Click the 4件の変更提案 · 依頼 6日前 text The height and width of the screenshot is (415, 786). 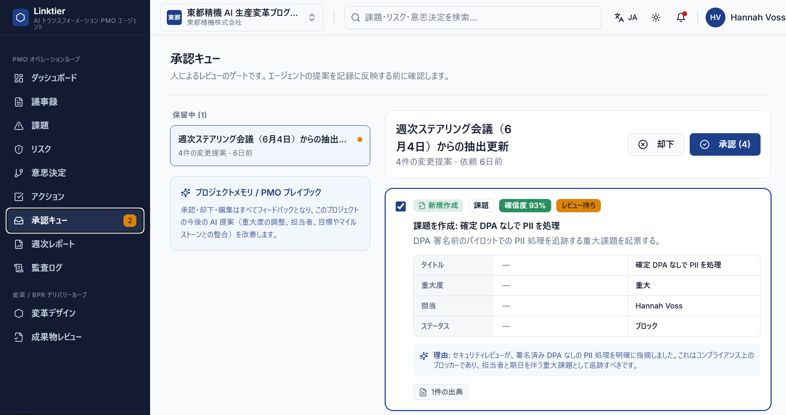449,162
